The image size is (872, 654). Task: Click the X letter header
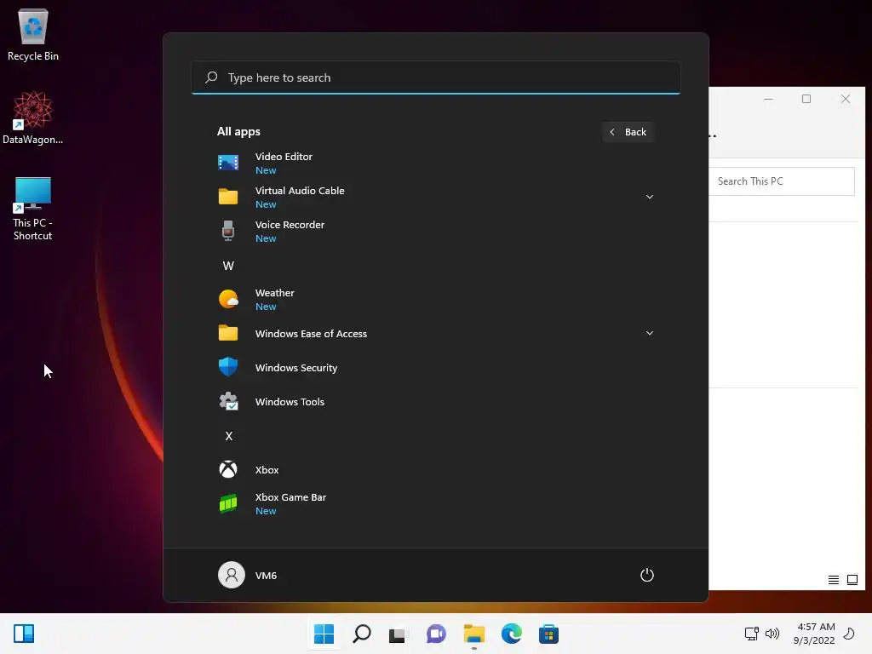[x=228, y=436]
